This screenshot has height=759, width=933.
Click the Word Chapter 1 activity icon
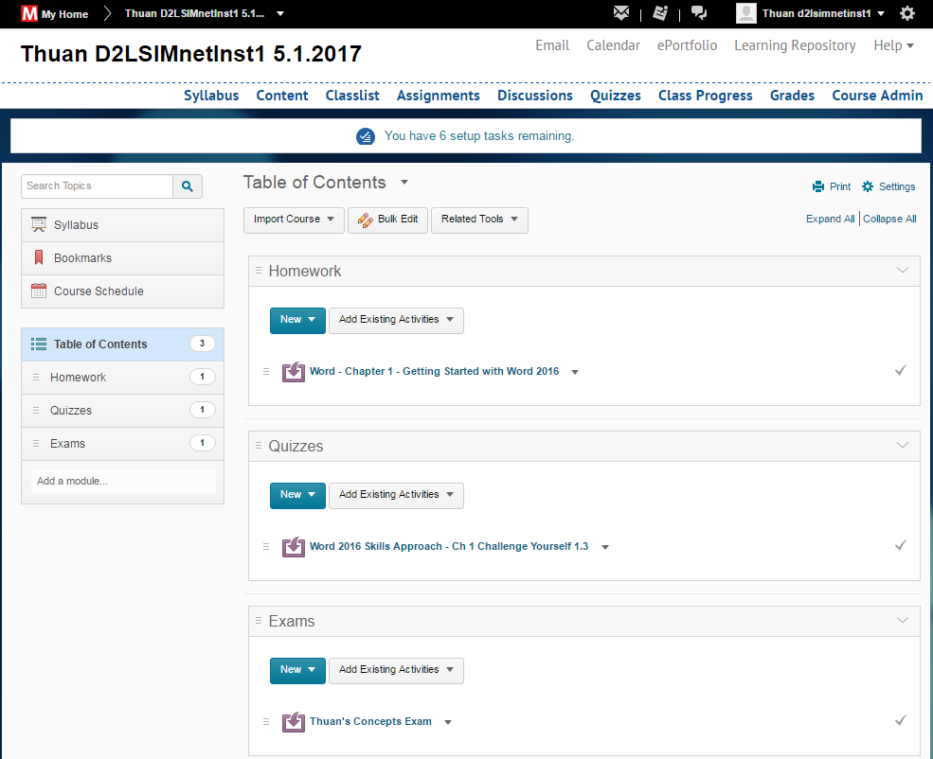coord(294,372)
